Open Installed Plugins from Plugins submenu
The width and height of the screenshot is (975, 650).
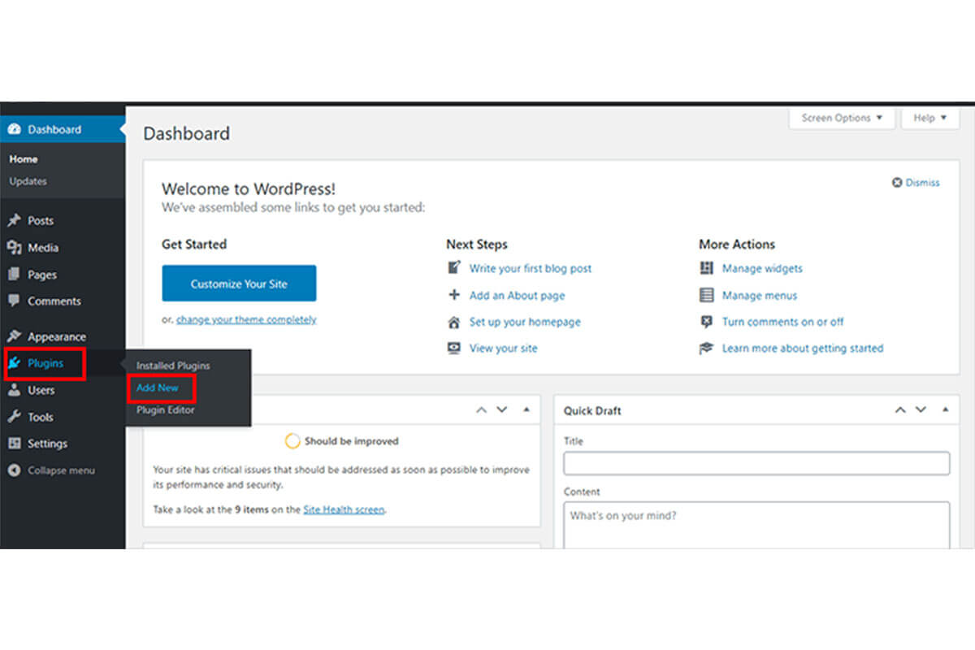point(173,366)
